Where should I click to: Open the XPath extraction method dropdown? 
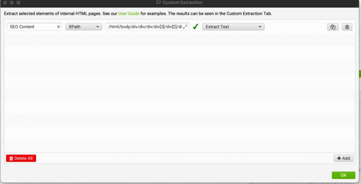click(84, 27)
